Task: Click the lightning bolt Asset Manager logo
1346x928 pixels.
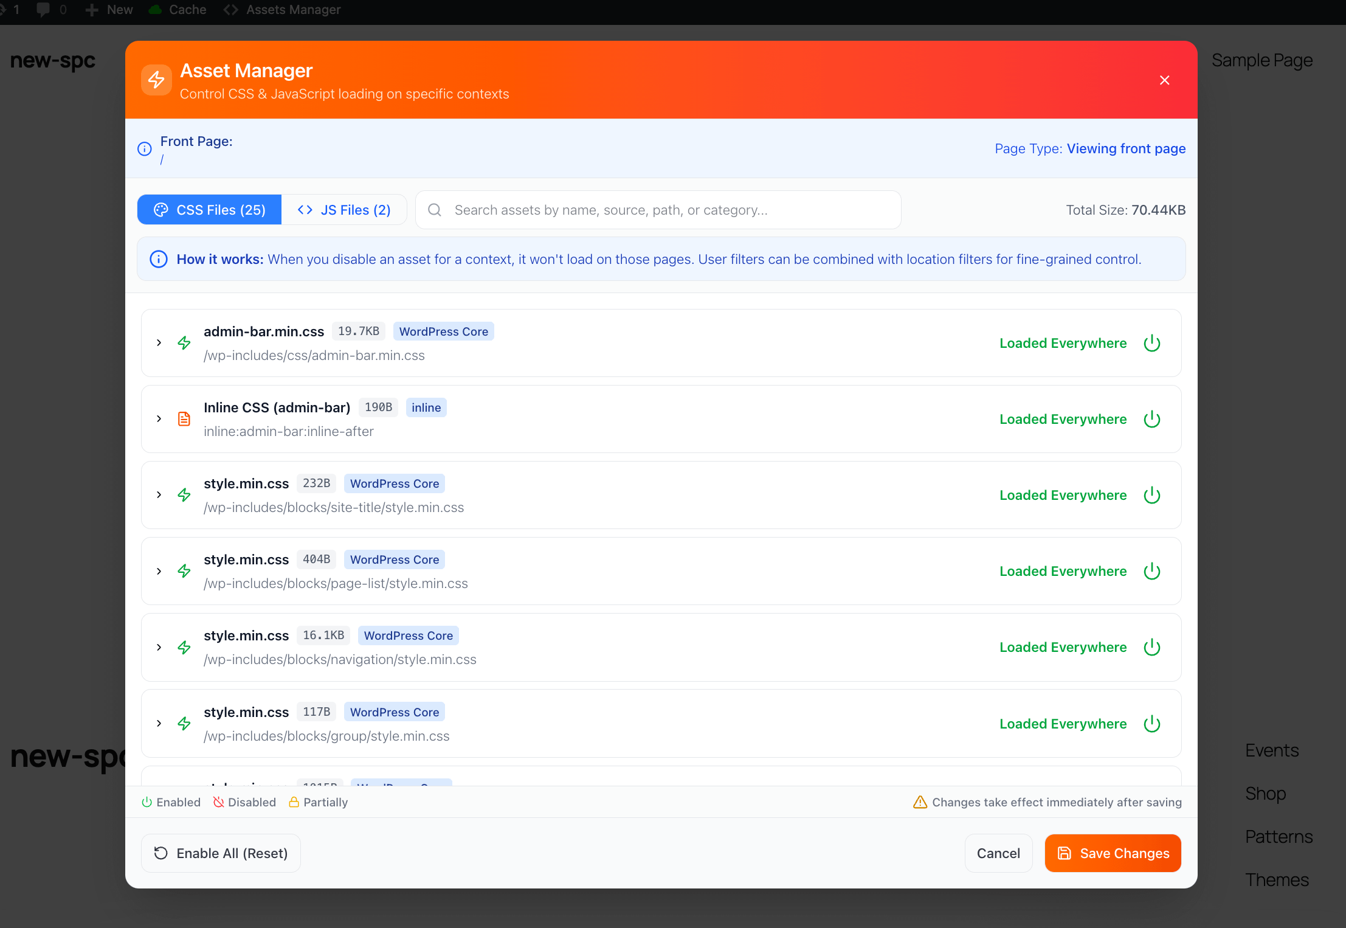Action: pyautogui.click(x=156, y=80)
